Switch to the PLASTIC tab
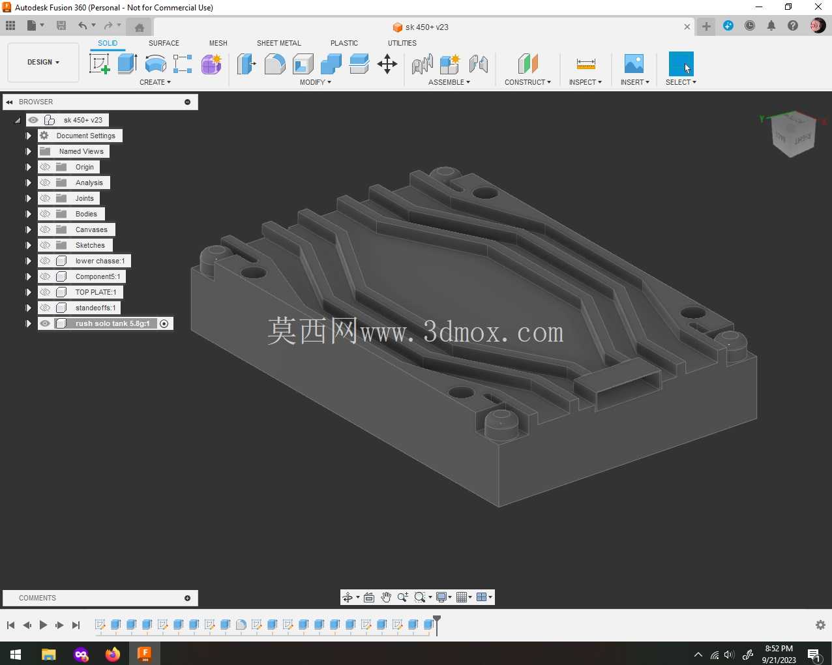Screen dimensions: 832x665 (344, 43)
